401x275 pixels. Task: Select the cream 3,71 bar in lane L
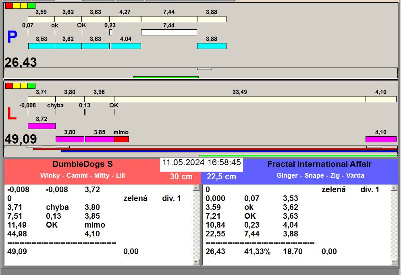(42, 99)
